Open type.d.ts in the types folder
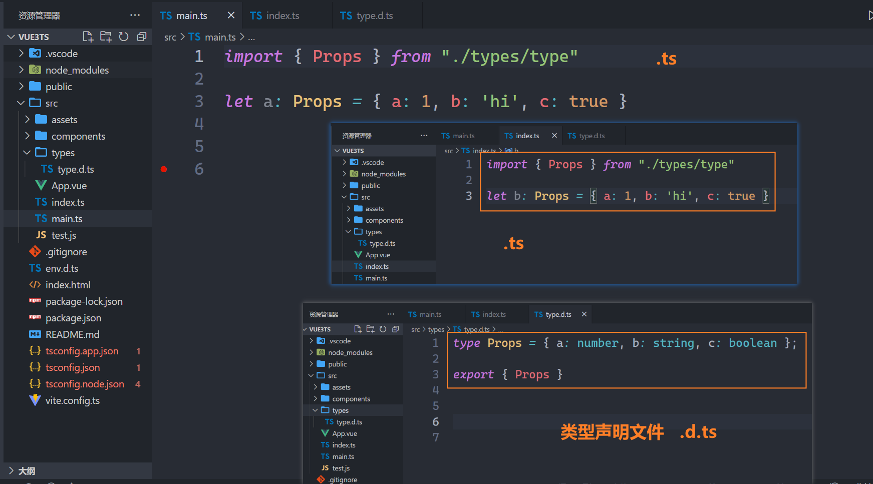This screenshot has width=873, height=484. pos(75,169)
